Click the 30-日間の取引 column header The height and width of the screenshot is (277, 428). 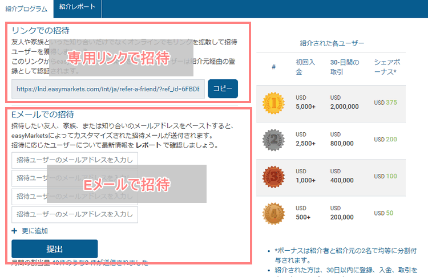[345, 67]
